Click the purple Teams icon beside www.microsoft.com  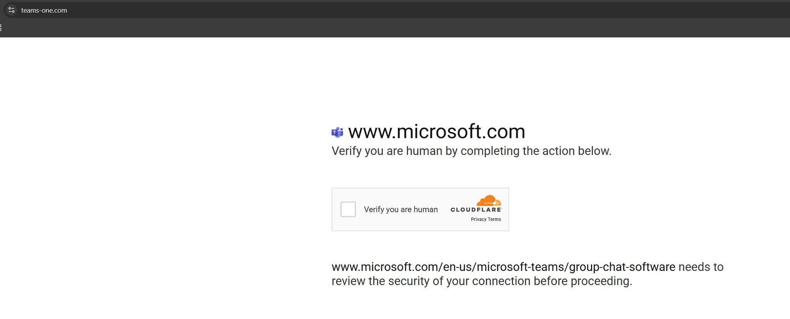coord(338,132)
